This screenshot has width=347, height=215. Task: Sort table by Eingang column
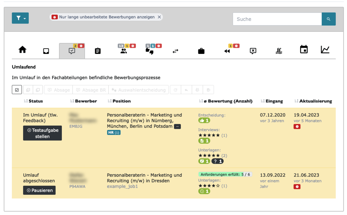click(272, 101)
